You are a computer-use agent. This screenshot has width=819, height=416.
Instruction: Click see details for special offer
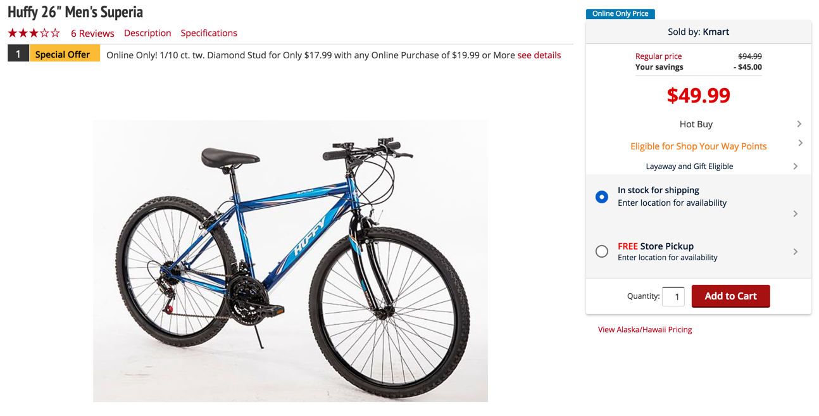coord(539,55)
